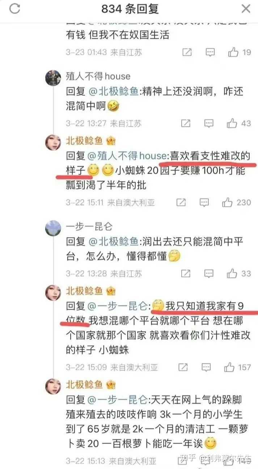Like 北极鲶鱼's comment with 230 likes

pos(228,202)
